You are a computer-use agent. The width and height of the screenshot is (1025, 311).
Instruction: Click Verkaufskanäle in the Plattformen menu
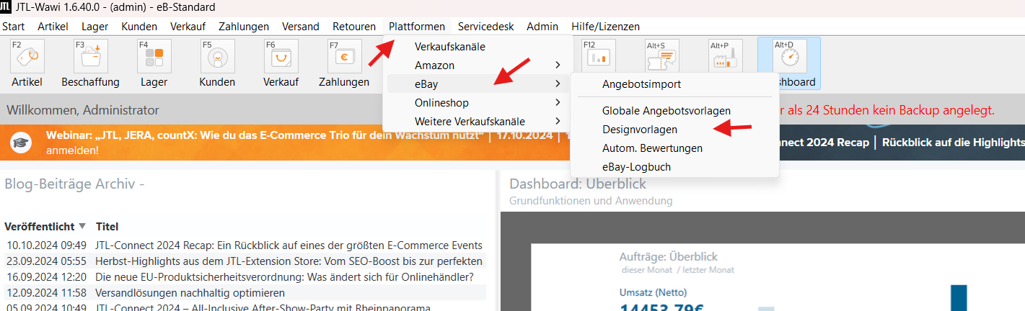(449, 47)
